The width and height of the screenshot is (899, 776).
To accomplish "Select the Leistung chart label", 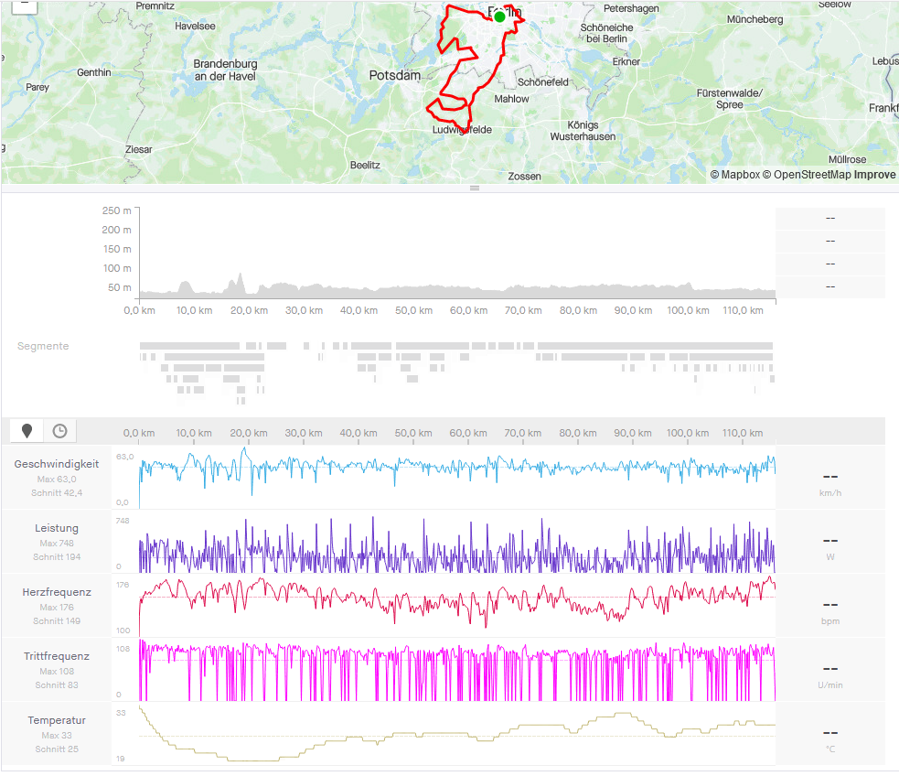I will [57, 528].
